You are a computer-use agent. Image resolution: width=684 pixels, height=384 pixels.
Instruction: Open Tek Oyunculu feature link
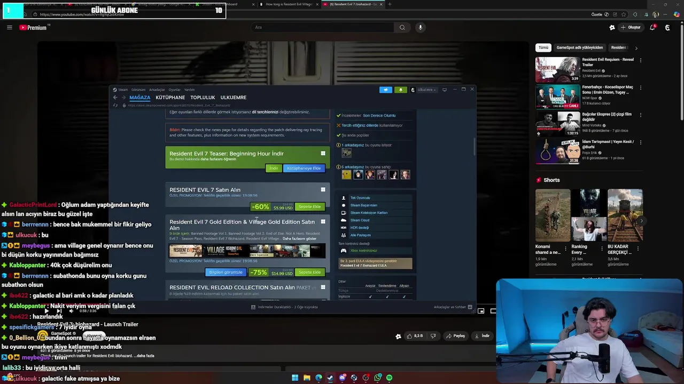coord(360,198)
